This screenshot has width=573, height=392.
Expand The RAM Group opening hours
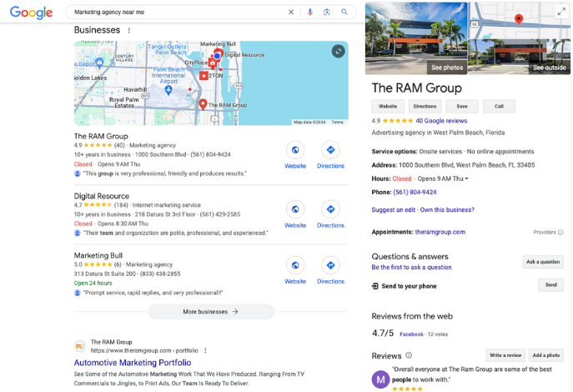[465, 178]
